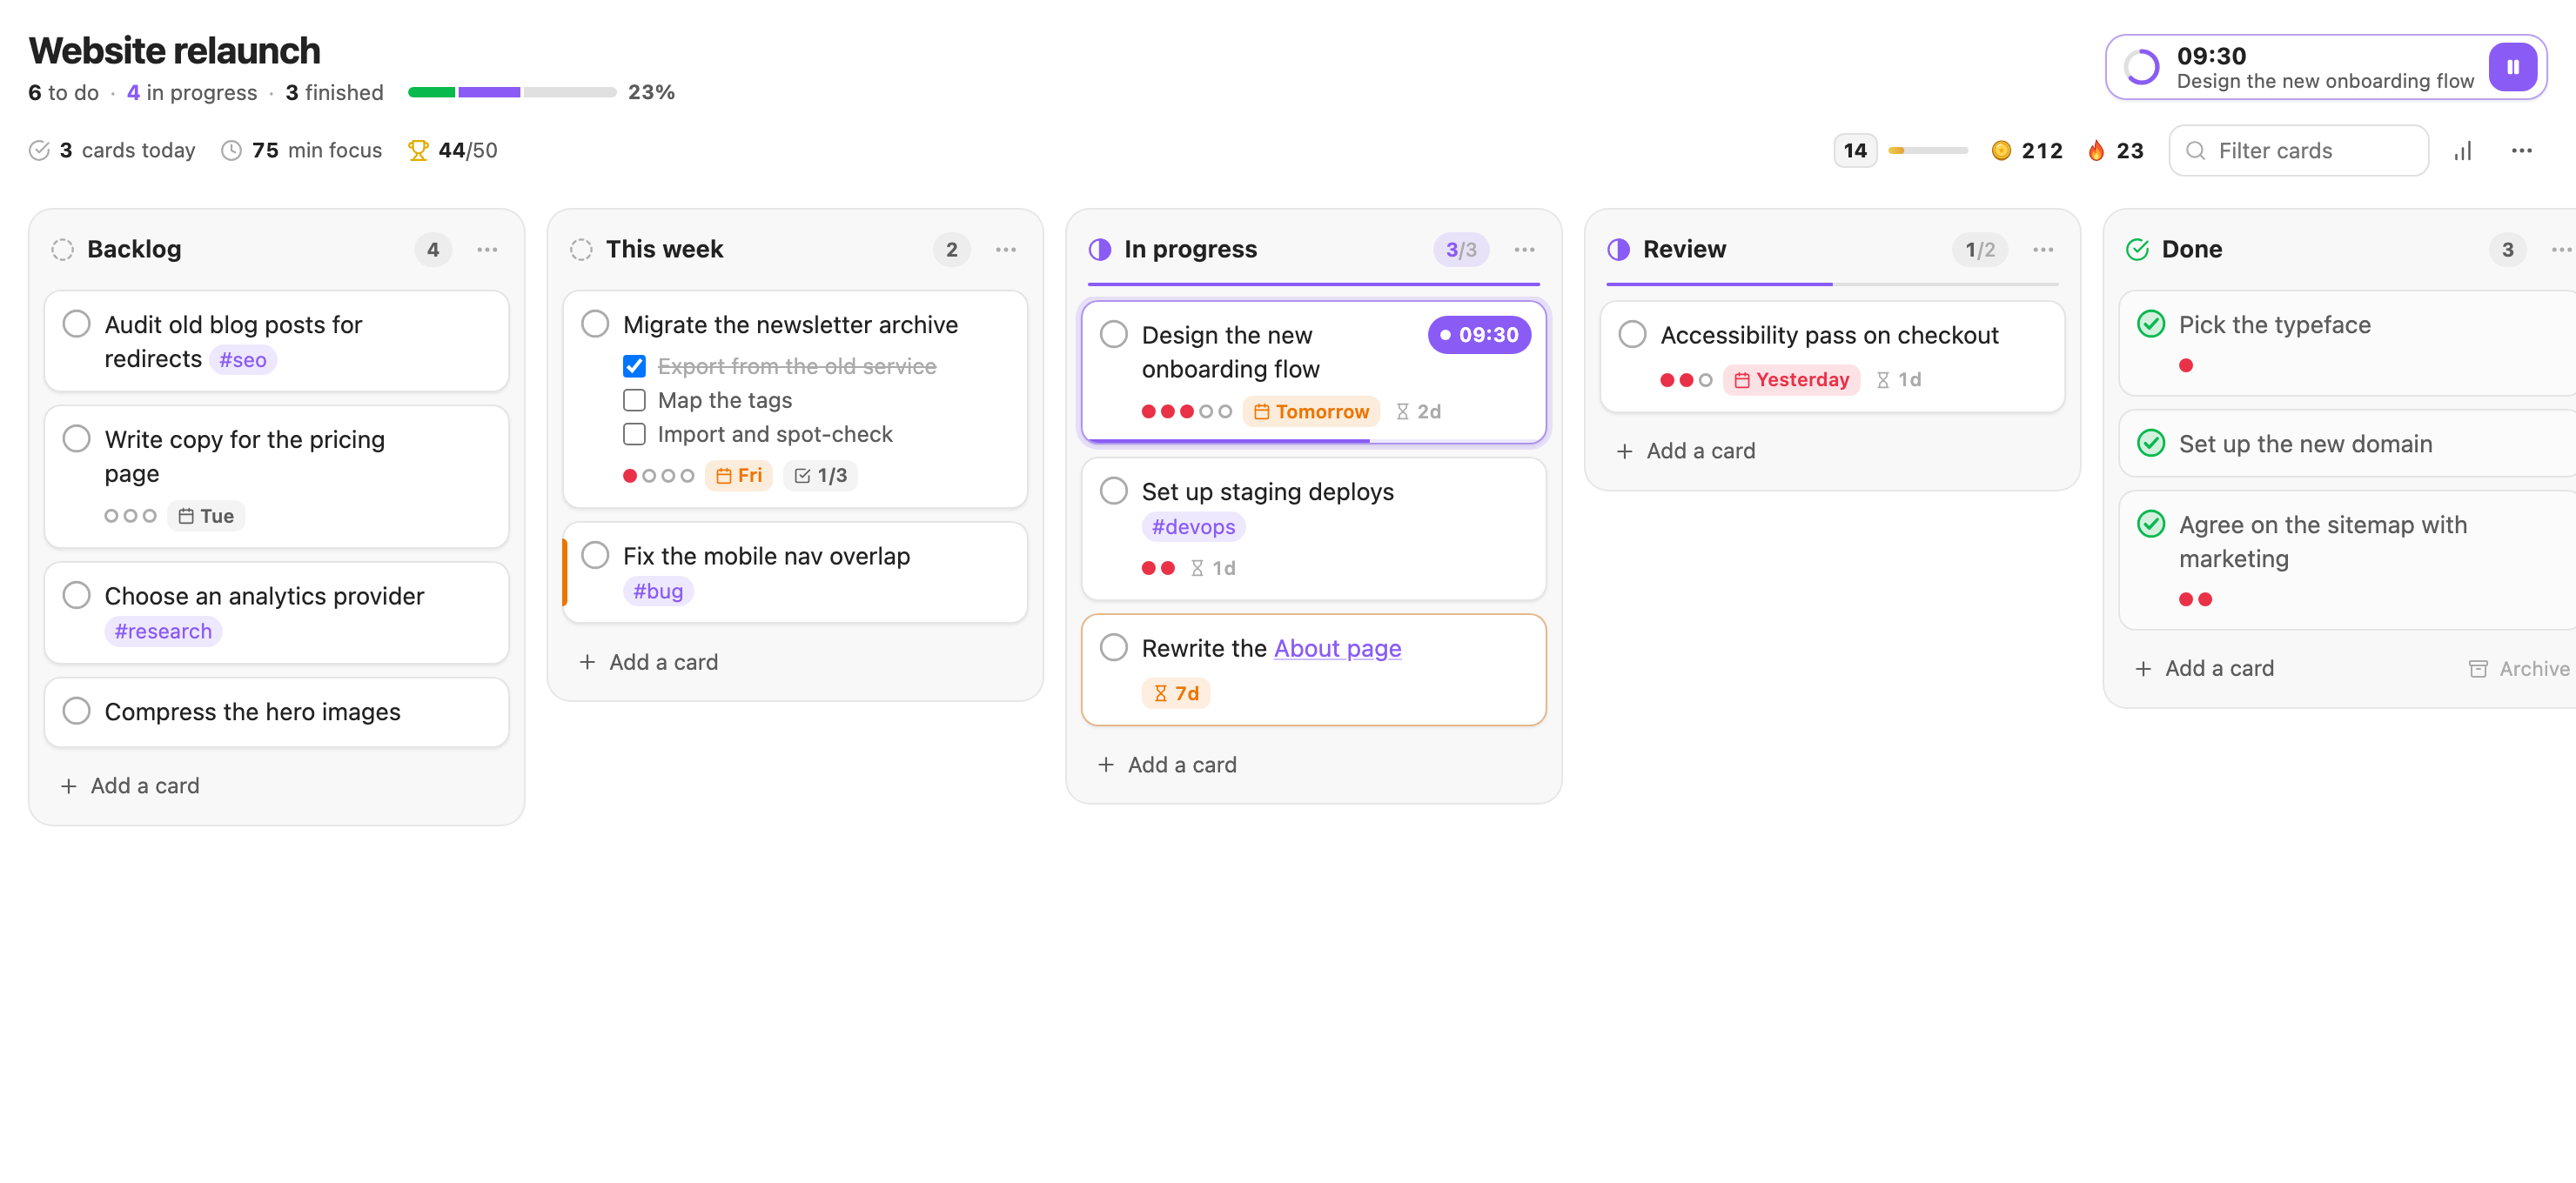
Task: Uncheck Export from the old service
Action: (634, 367)
